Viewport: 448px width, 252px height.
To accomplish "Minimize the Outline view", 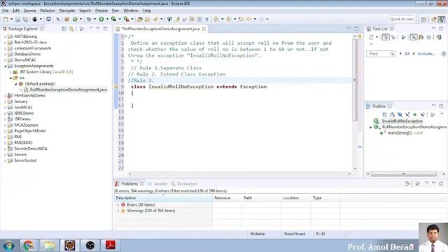I will pos(433,106).
